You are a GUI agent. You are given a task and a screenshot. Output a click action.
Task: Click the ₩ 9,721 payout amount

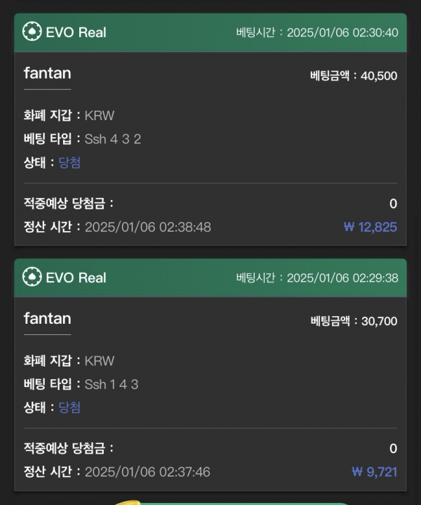point(374,472)
